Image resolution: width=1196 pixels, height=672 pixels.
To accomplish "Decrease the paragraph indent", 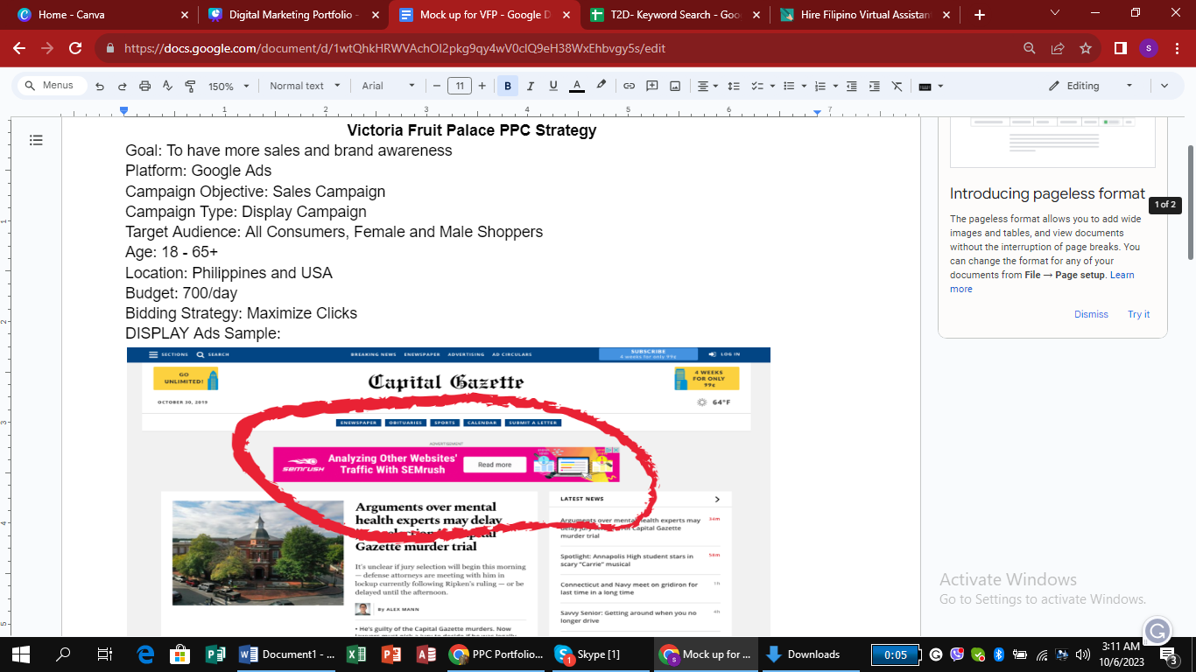I will coord(851,86).
